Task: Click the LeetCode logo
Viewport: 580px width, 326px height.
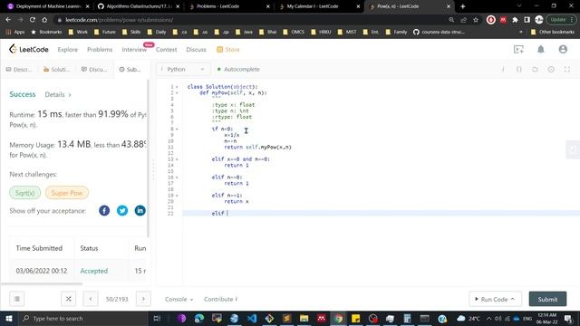Action: pos(28,49)
